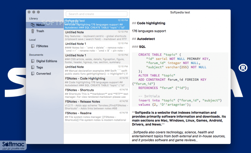Click the Converted folder icon
251x153 pixels.
33,74
